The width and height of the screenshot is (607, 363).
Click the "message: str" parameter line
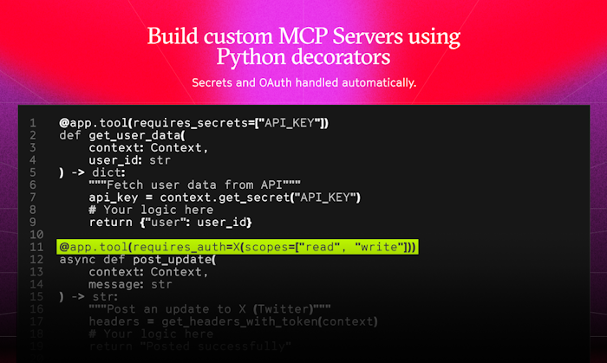(x=130, y=284)
